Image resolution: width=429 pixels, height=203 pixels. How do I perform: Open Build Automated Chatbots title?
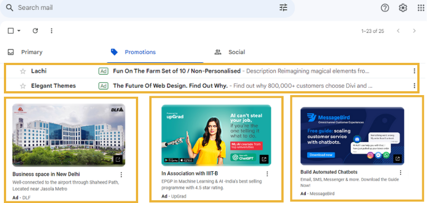[x=329, y=172]
